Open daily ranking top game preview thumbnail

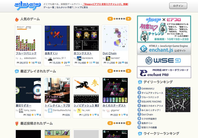pyautogui.click(x=178, y=100)
